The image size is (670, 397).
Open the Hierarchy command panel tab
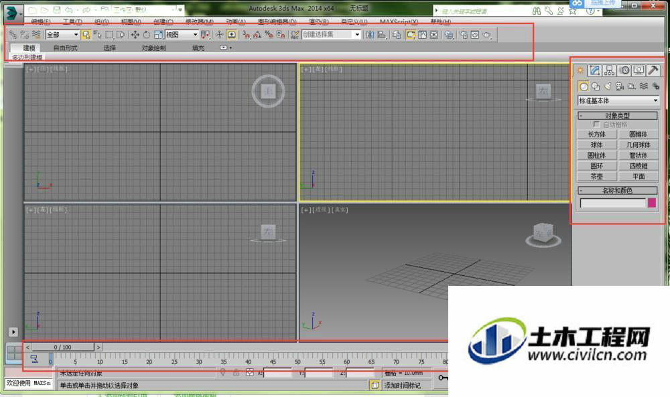click(609, 70)
